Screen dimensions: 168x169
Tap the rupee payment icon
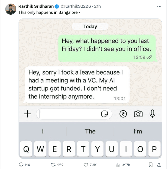(123, 114)
